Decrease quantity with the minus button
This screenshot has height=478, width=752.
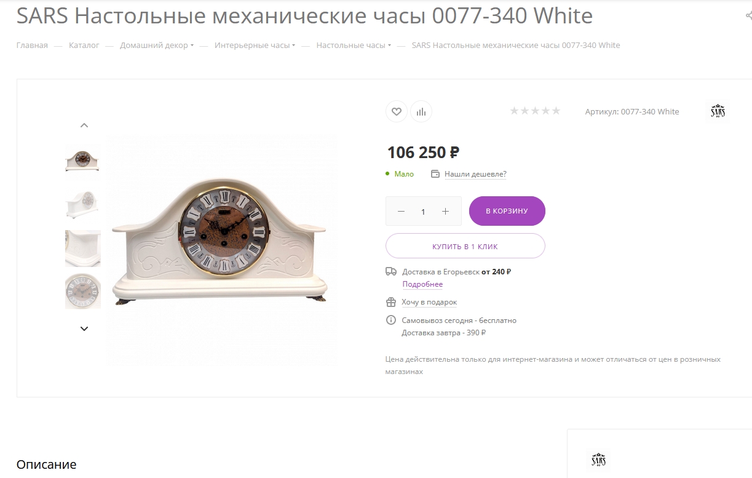tap(401, 212)
